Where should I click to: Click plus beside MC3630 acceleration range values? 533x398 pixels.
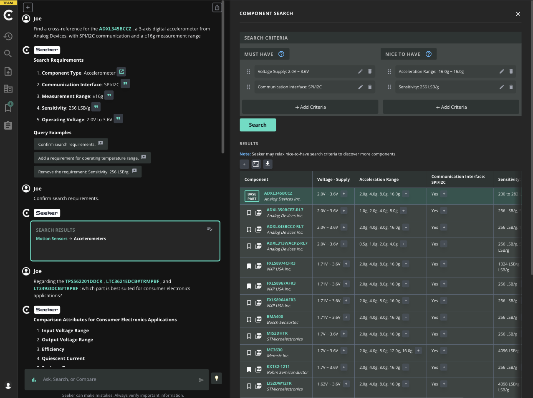[418, 350]
